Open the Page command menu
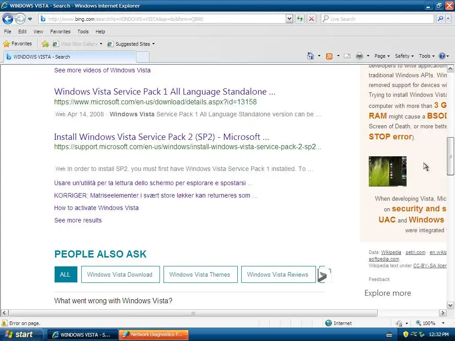This screenshot has height=341, width=455. click(x=382, y=56)
